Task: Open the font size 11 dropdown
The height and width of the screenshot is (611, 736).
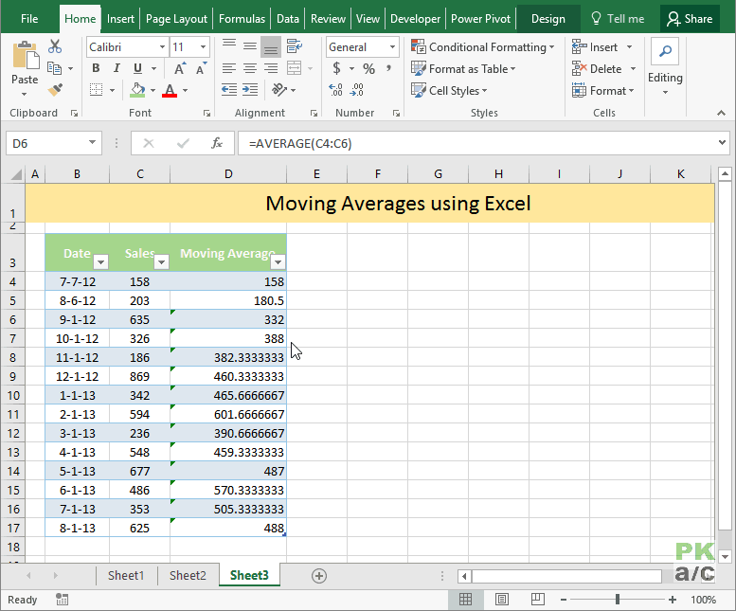Action: coord(203,47)
